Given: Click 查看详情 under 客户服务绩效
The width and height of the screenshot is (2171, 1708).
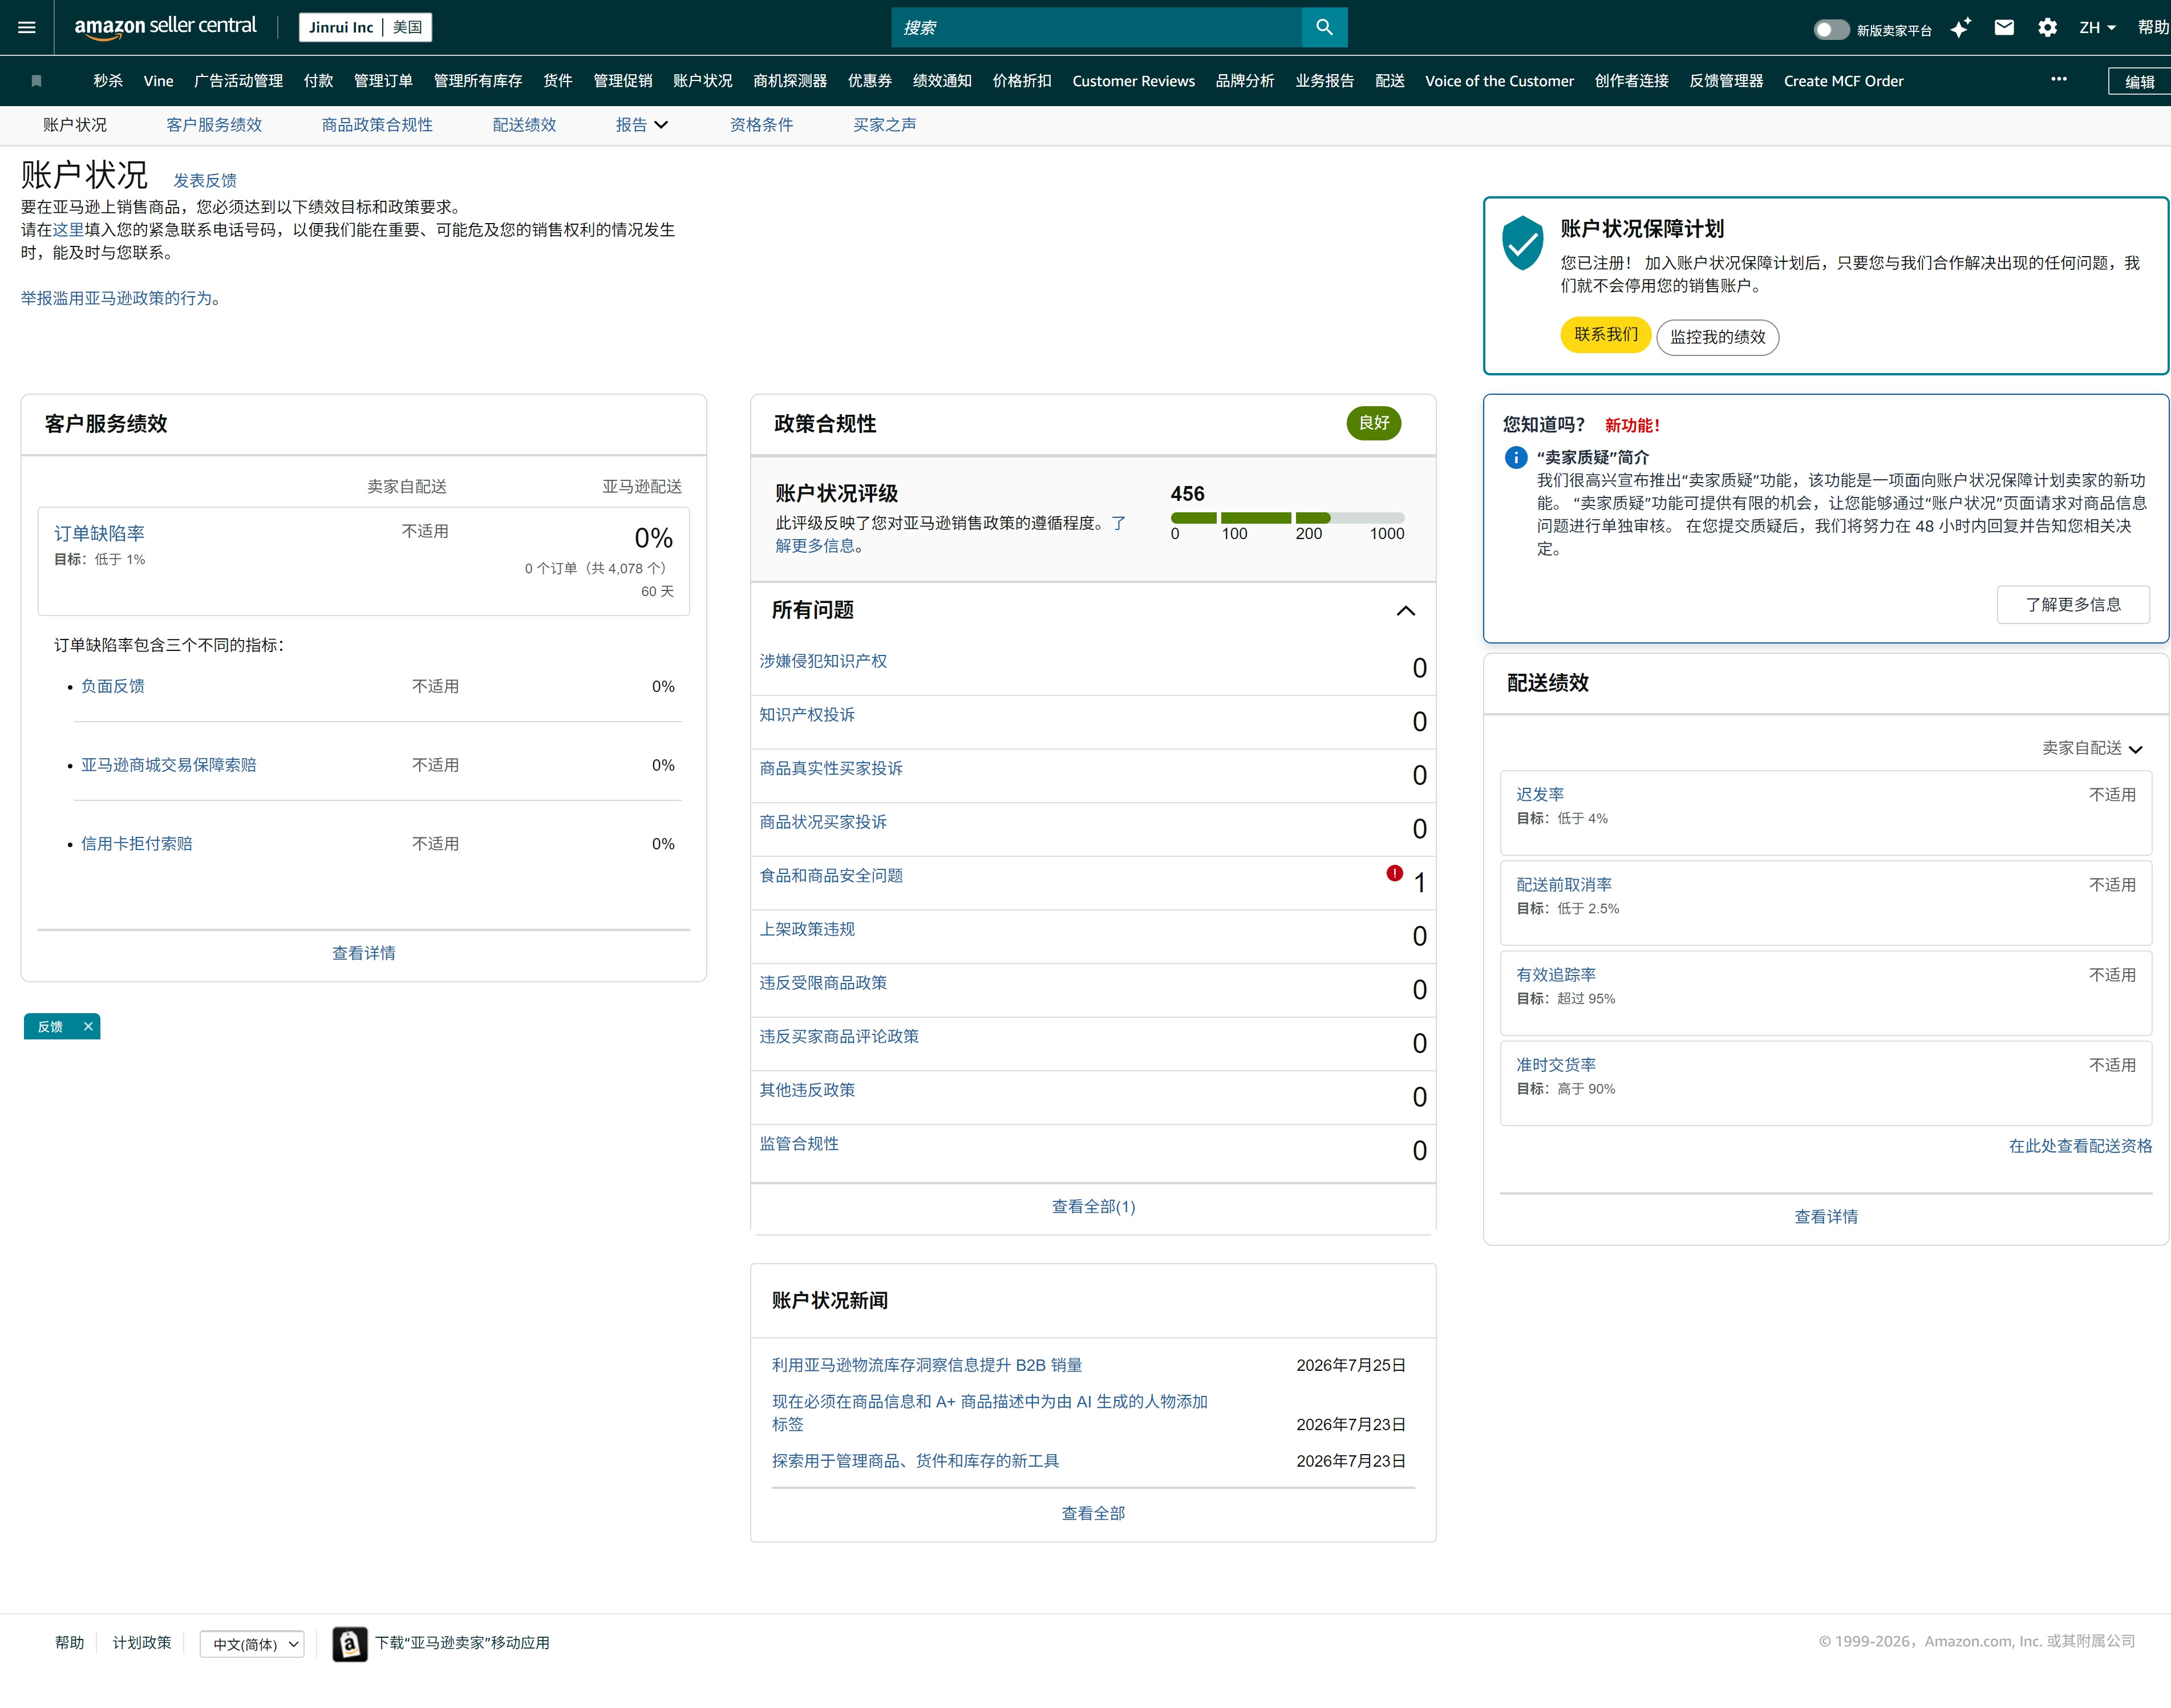Looking at the screenshot, I should (363, 953).
